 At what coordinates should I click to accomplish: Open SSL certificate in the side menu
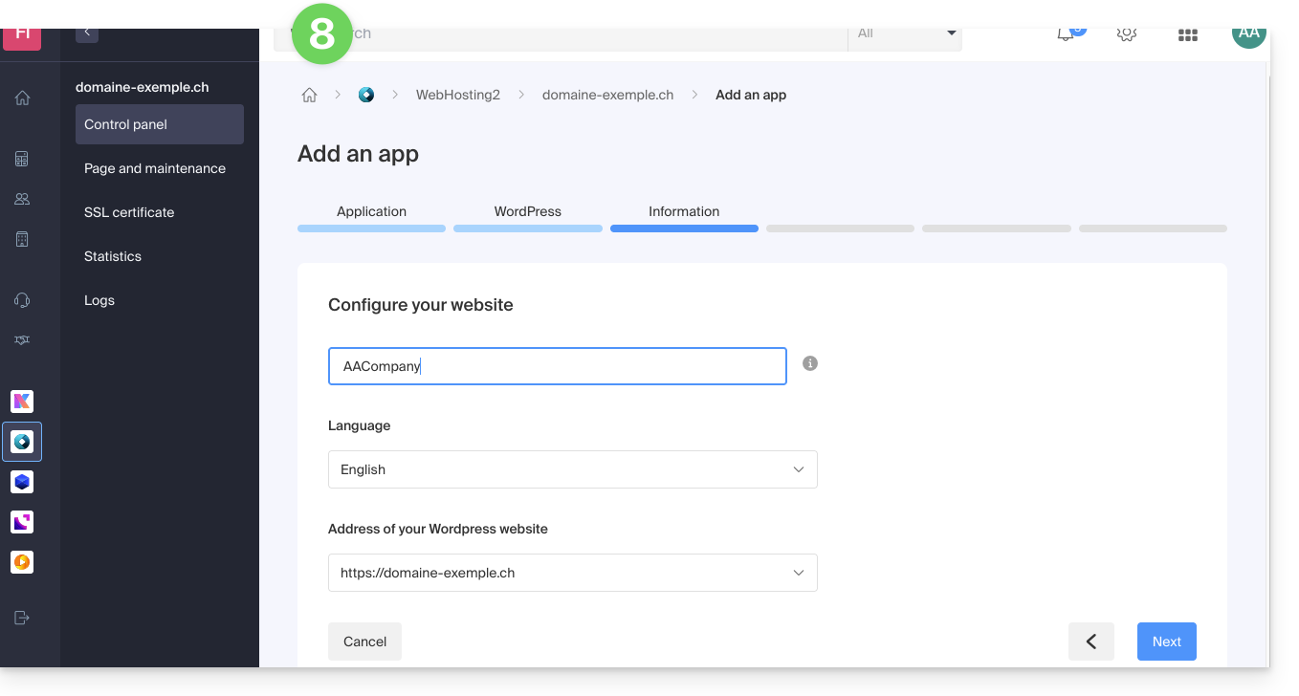pos(129,212)
